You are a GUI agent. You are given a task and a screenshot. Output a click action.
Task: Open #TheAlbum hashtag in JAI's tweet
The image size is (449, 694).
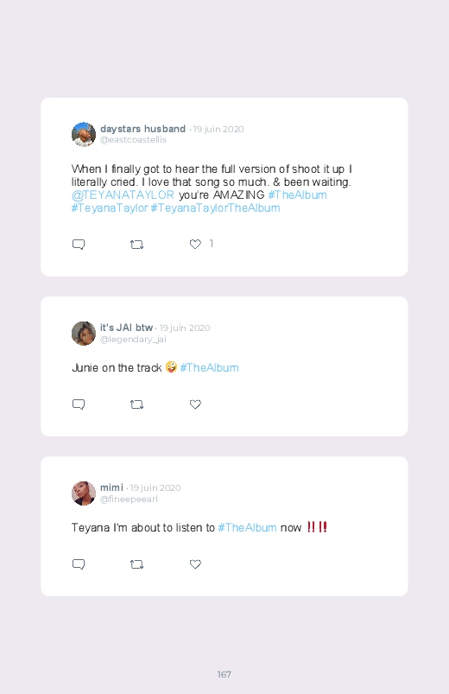209,368
